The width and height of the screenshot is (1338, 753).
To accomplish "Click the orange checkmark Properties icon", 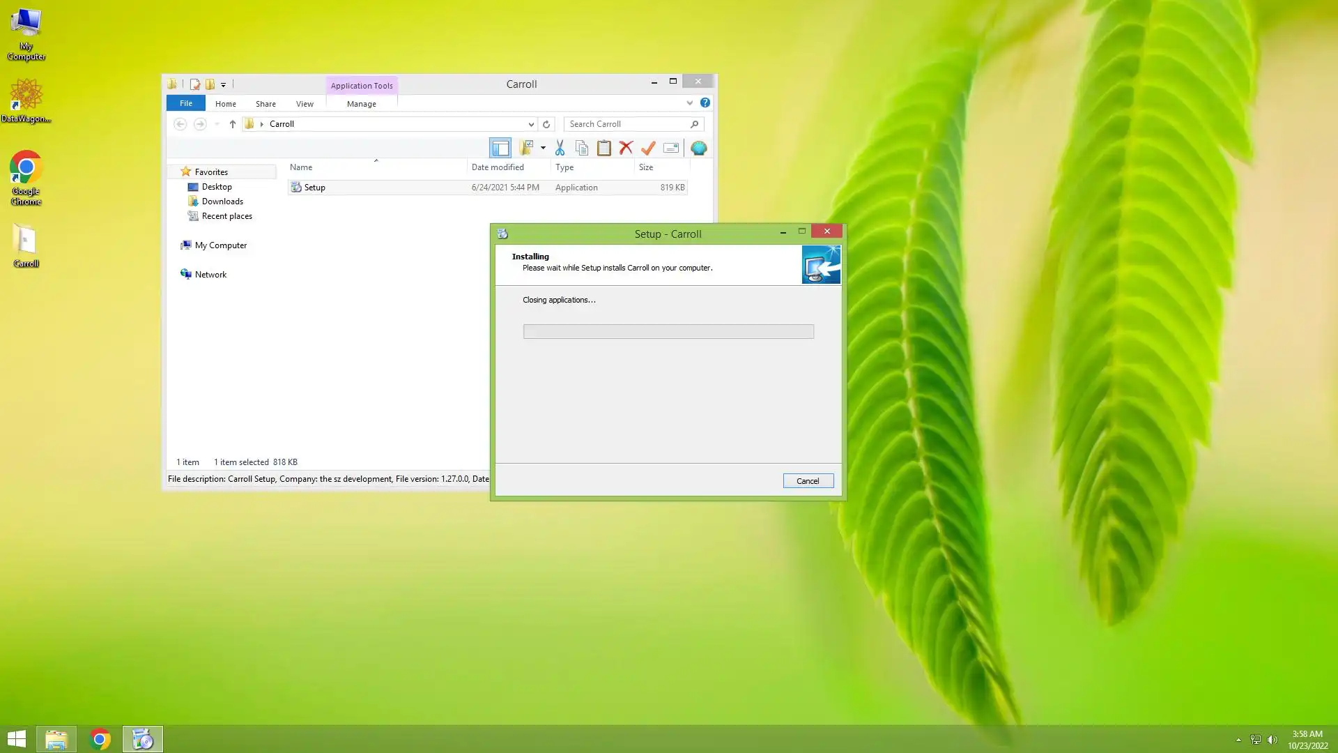I will [648, 148].
